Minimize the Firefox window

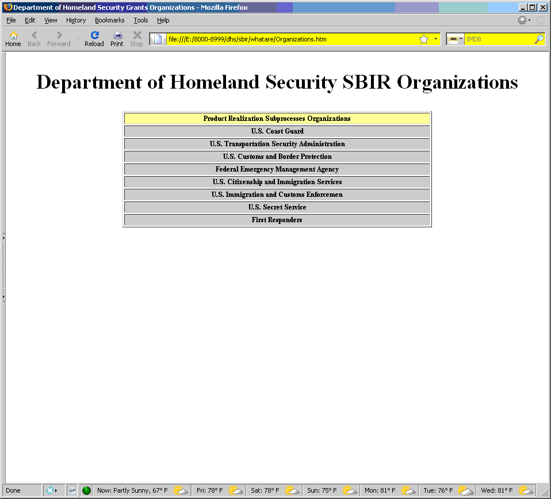click(523, 7)
